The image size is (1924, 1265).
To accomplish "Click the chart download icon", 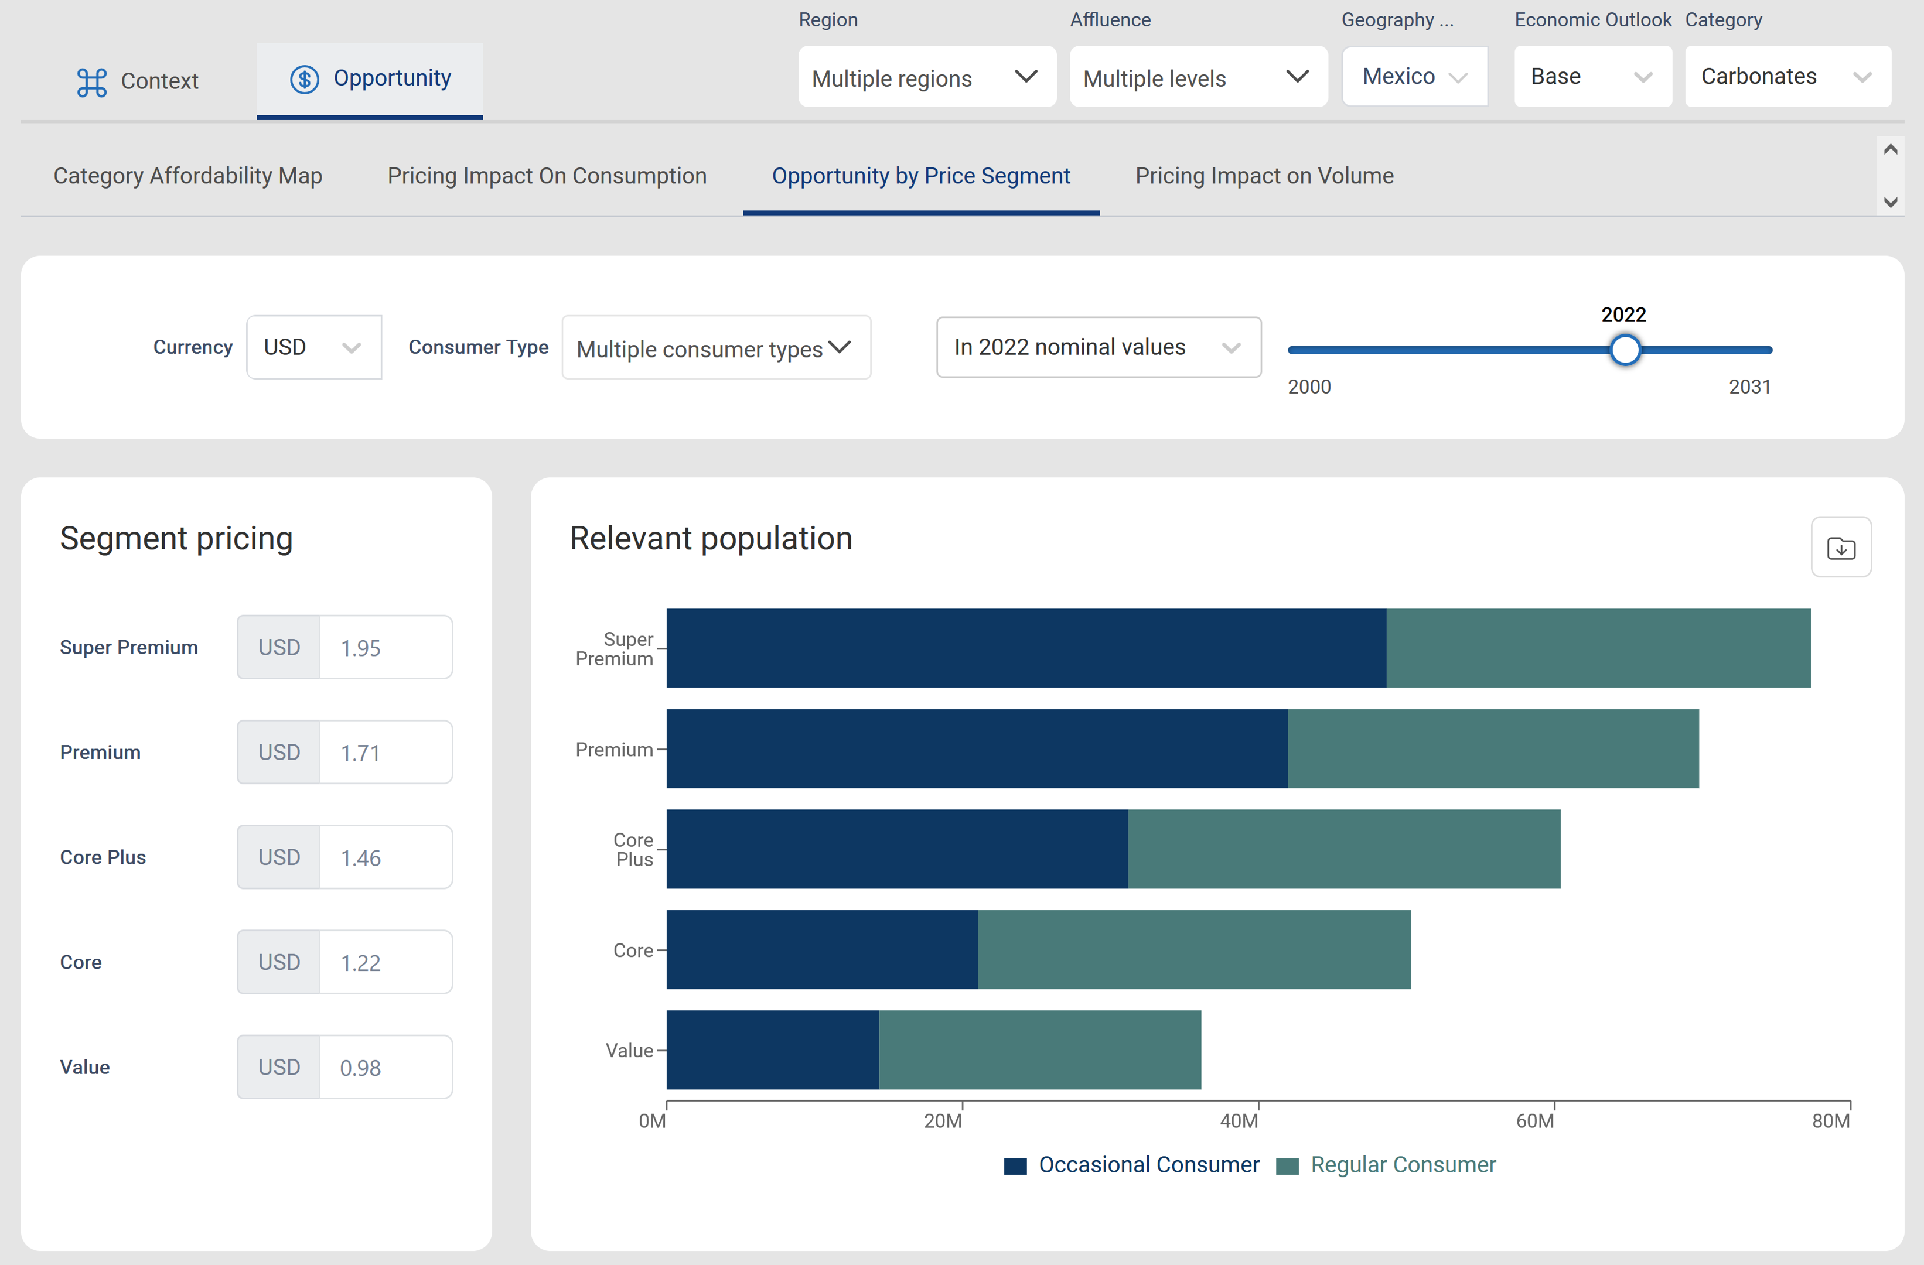I will 1841,546.
